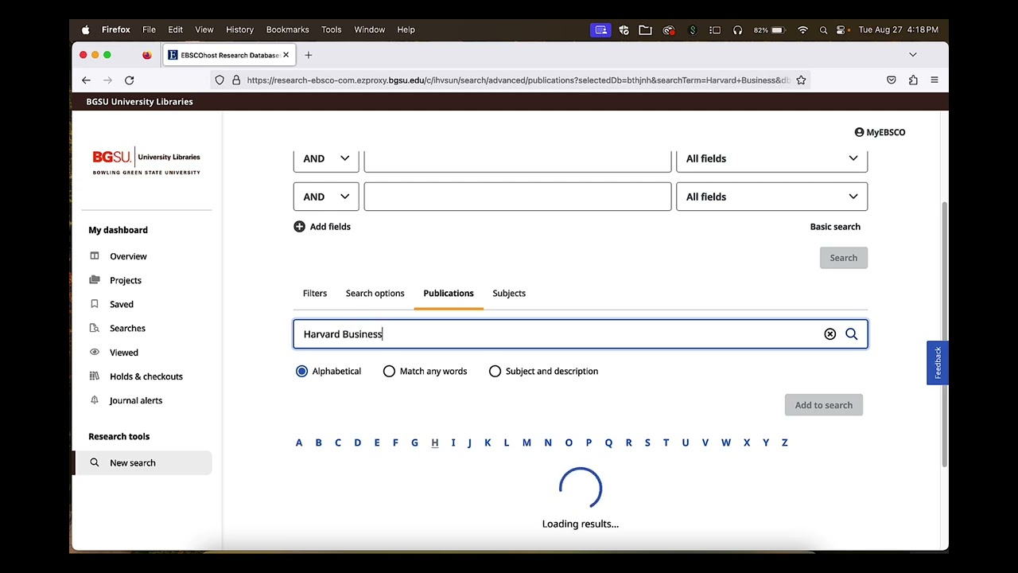Open Journal alerts

click(x=136, y=400)
